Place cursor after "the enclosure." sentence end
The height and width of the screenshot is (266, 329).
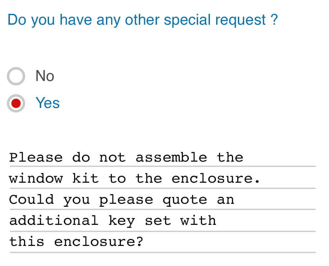tap(261, 179)
